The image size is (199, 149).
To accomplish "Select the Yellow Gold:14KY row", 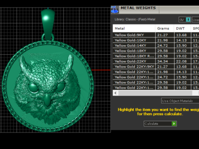I will tap(156, 46).
